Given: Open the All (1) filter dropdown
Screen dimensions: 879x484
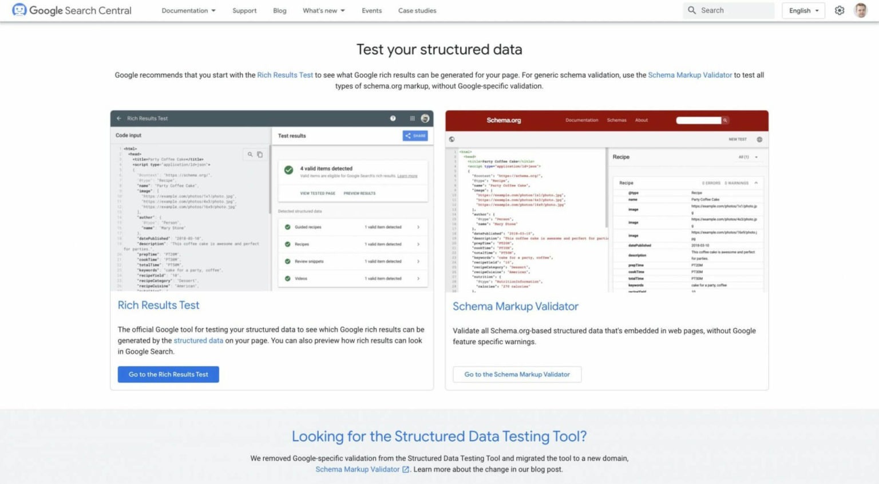Looking at the screenshot, I should tap(747, 156).
